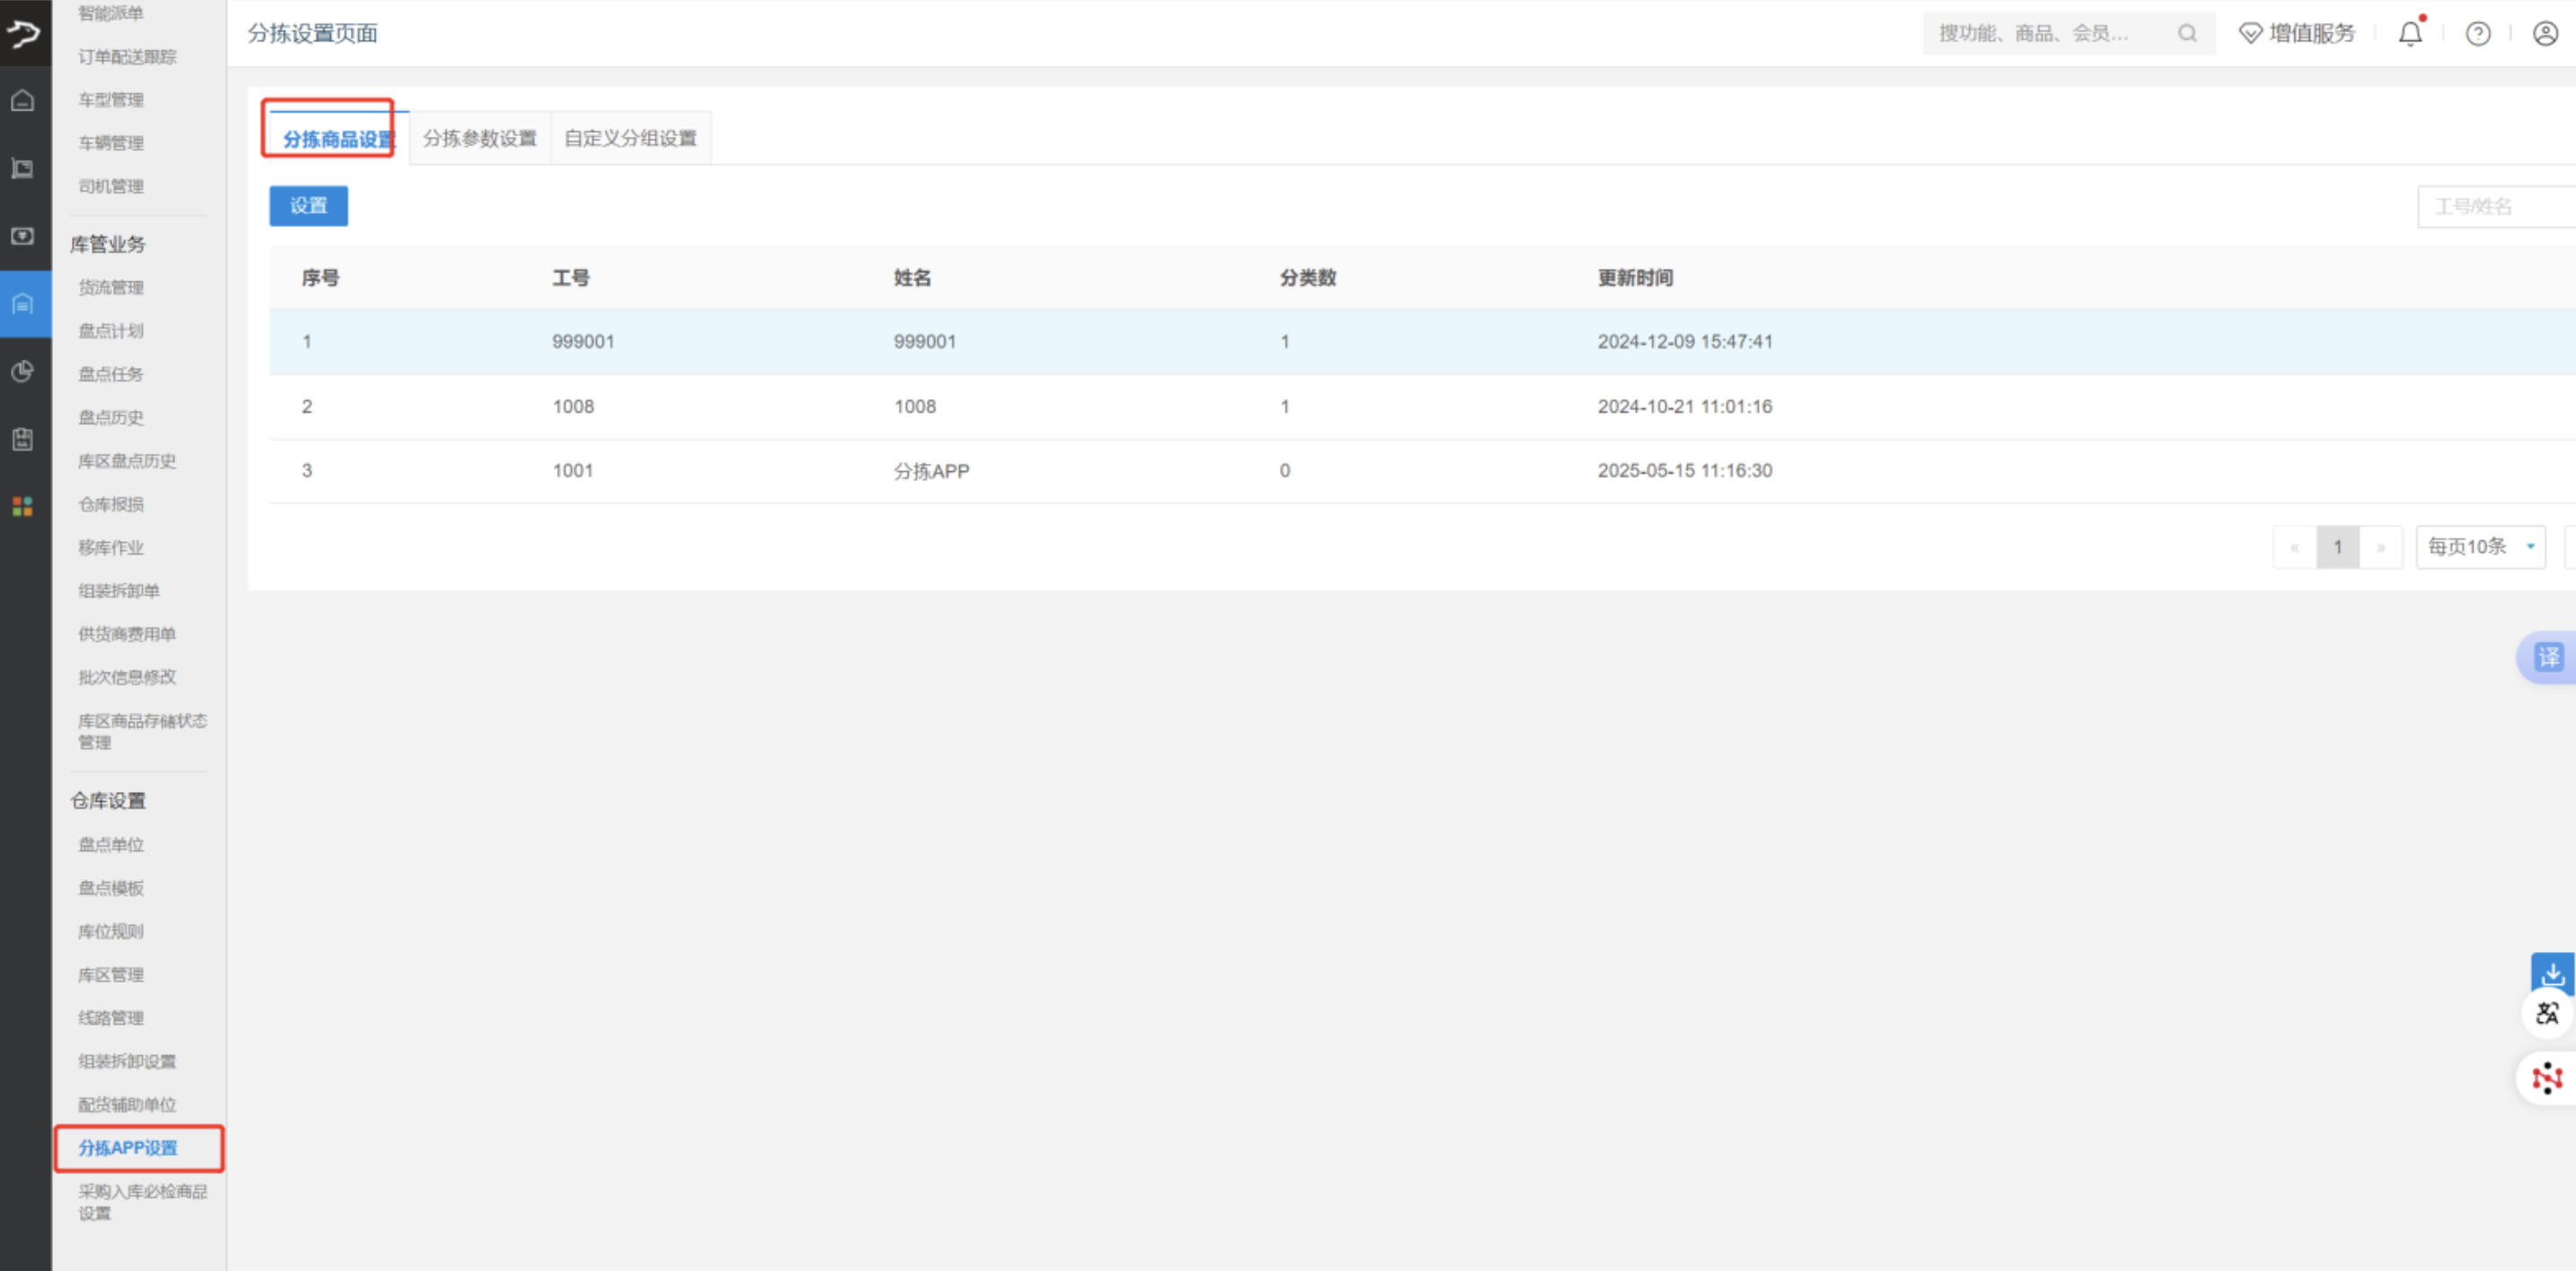Click the 工号 column header
Image resolution: width=2576 pixels, height=1271 pixels.
pyautogui.click(x=571, y=278)
